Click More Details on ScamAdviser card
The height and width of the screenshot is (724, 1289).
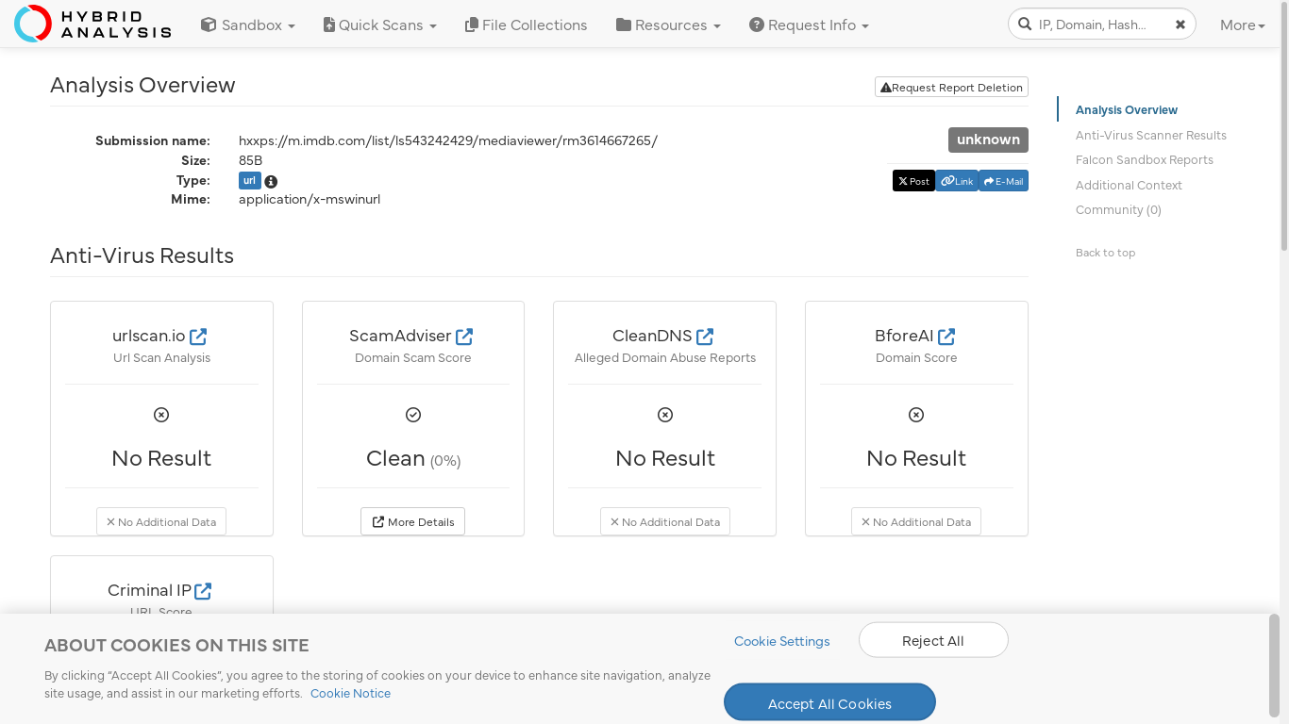click(x=413, y=521)
